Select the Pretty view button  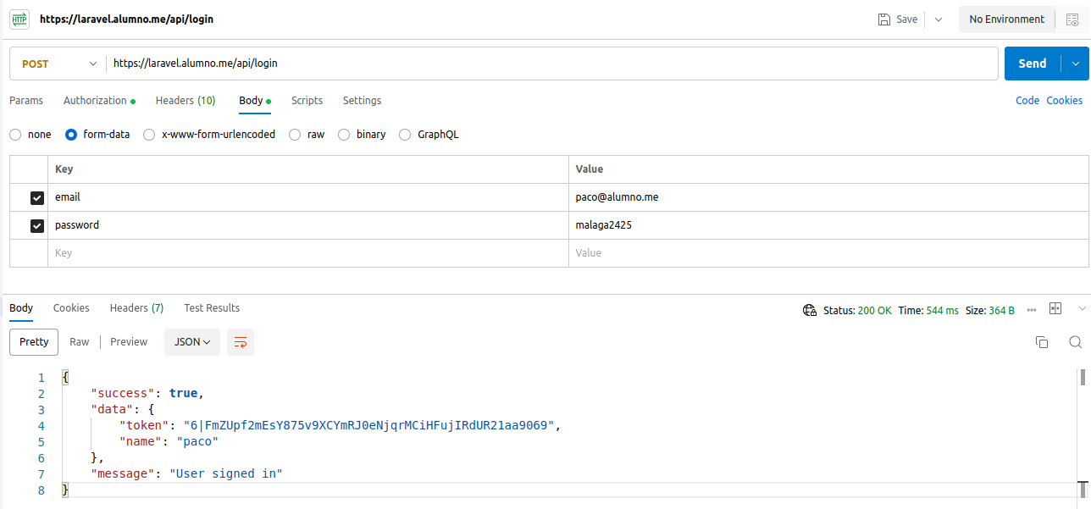pyautogui.click(x=34, y=342)
